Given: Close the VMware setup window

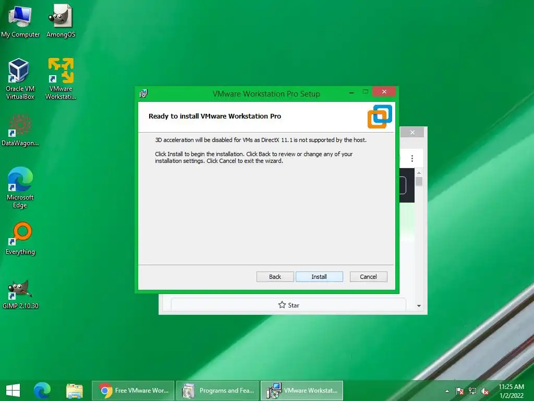Looking at the screenshot, I should point(384,92).
